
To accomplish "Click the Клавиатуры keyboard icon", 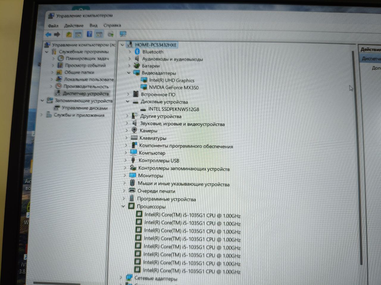I will 134,138.
